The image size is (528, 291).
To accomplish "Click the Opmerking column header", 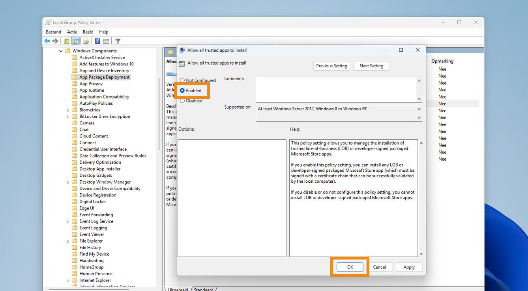I will click(442, 61).
